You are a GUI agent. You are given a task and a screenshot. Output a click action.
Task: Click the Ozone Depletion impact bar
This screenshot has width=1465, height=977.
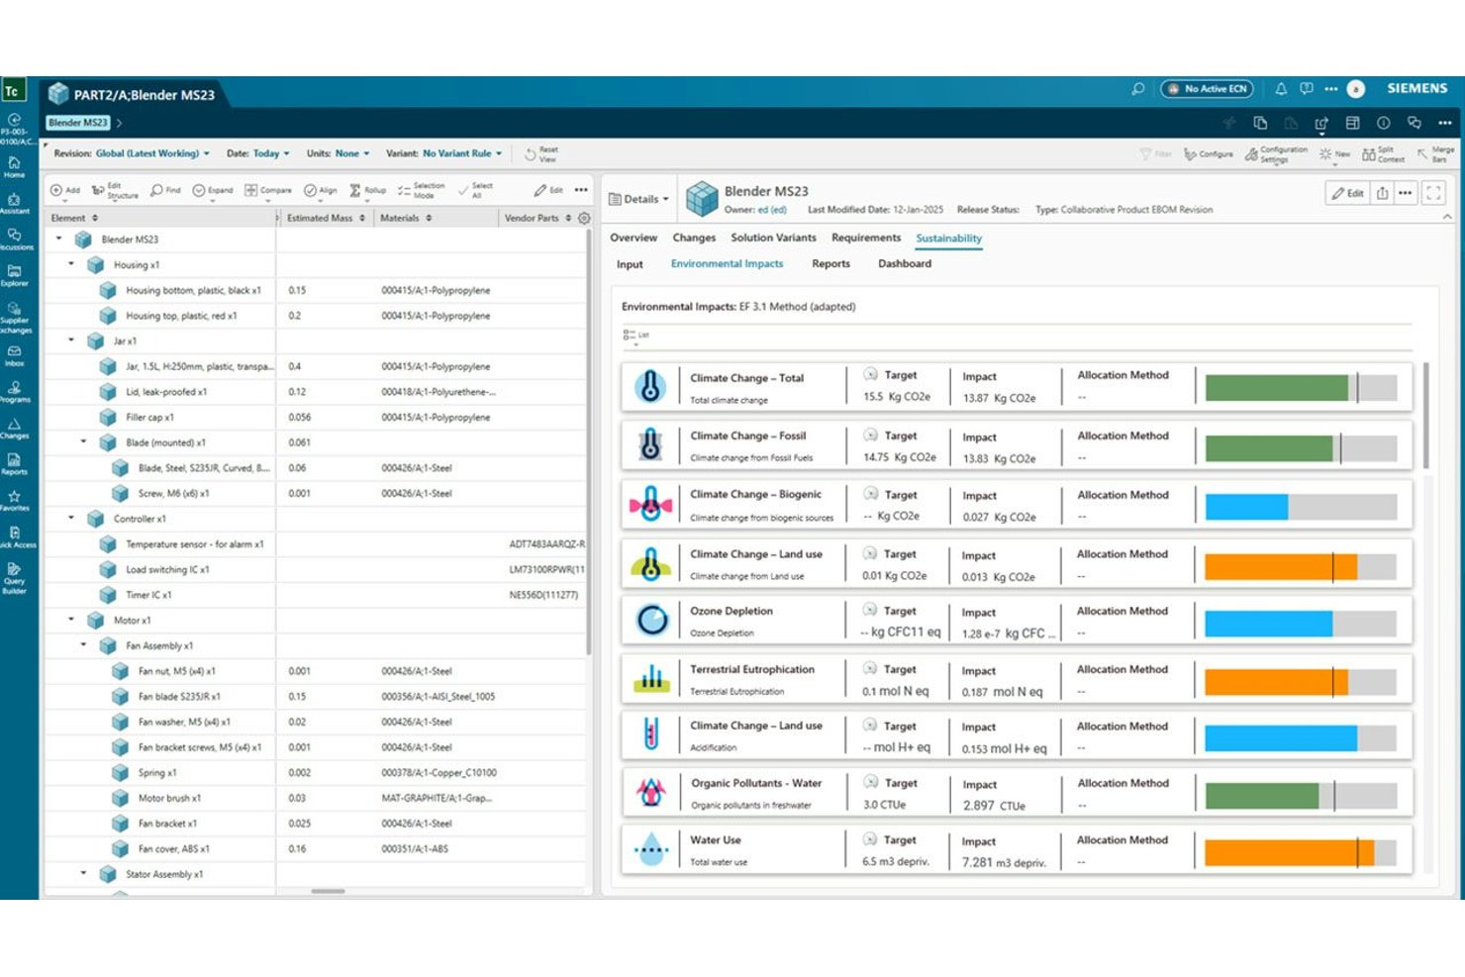[x=1301, y=624]
